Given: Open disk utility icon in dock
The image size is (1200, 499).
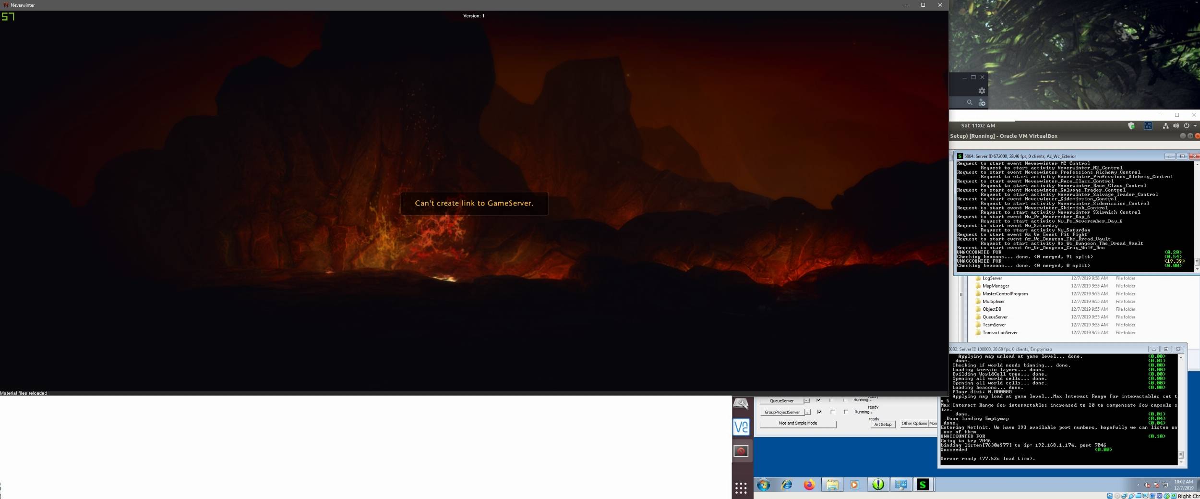Looking at the screenshot, I should (x=741, y=403).
